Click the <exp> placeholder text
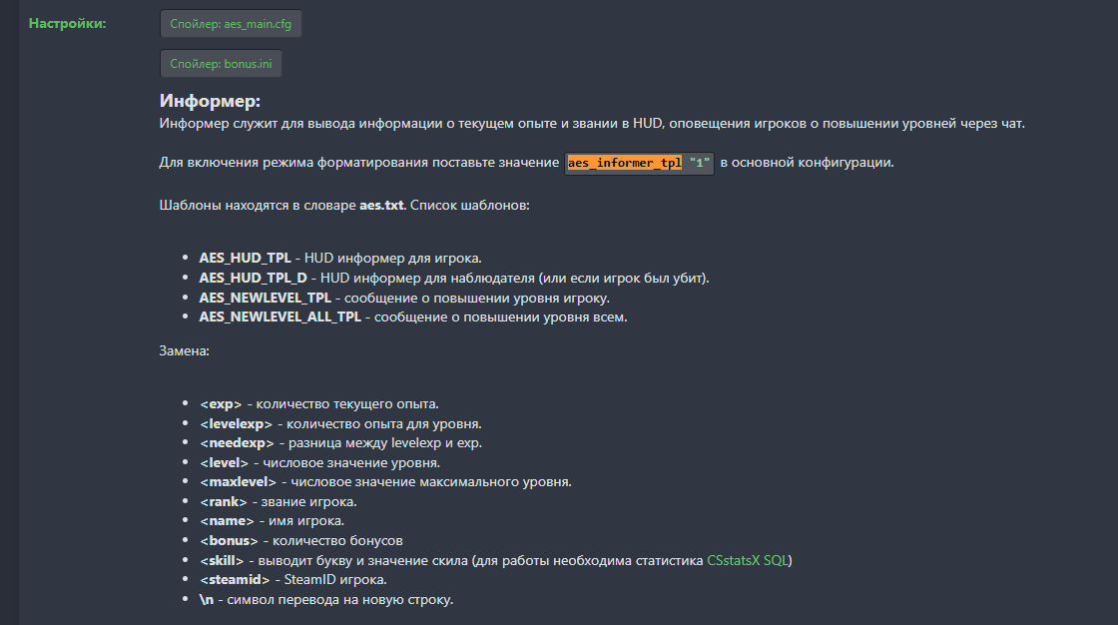The image size is (1118, 625). coord(221,404)
